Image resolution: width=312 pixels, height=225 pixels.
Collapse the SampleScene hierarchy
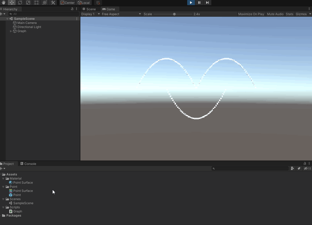click(x=7, y=19)
